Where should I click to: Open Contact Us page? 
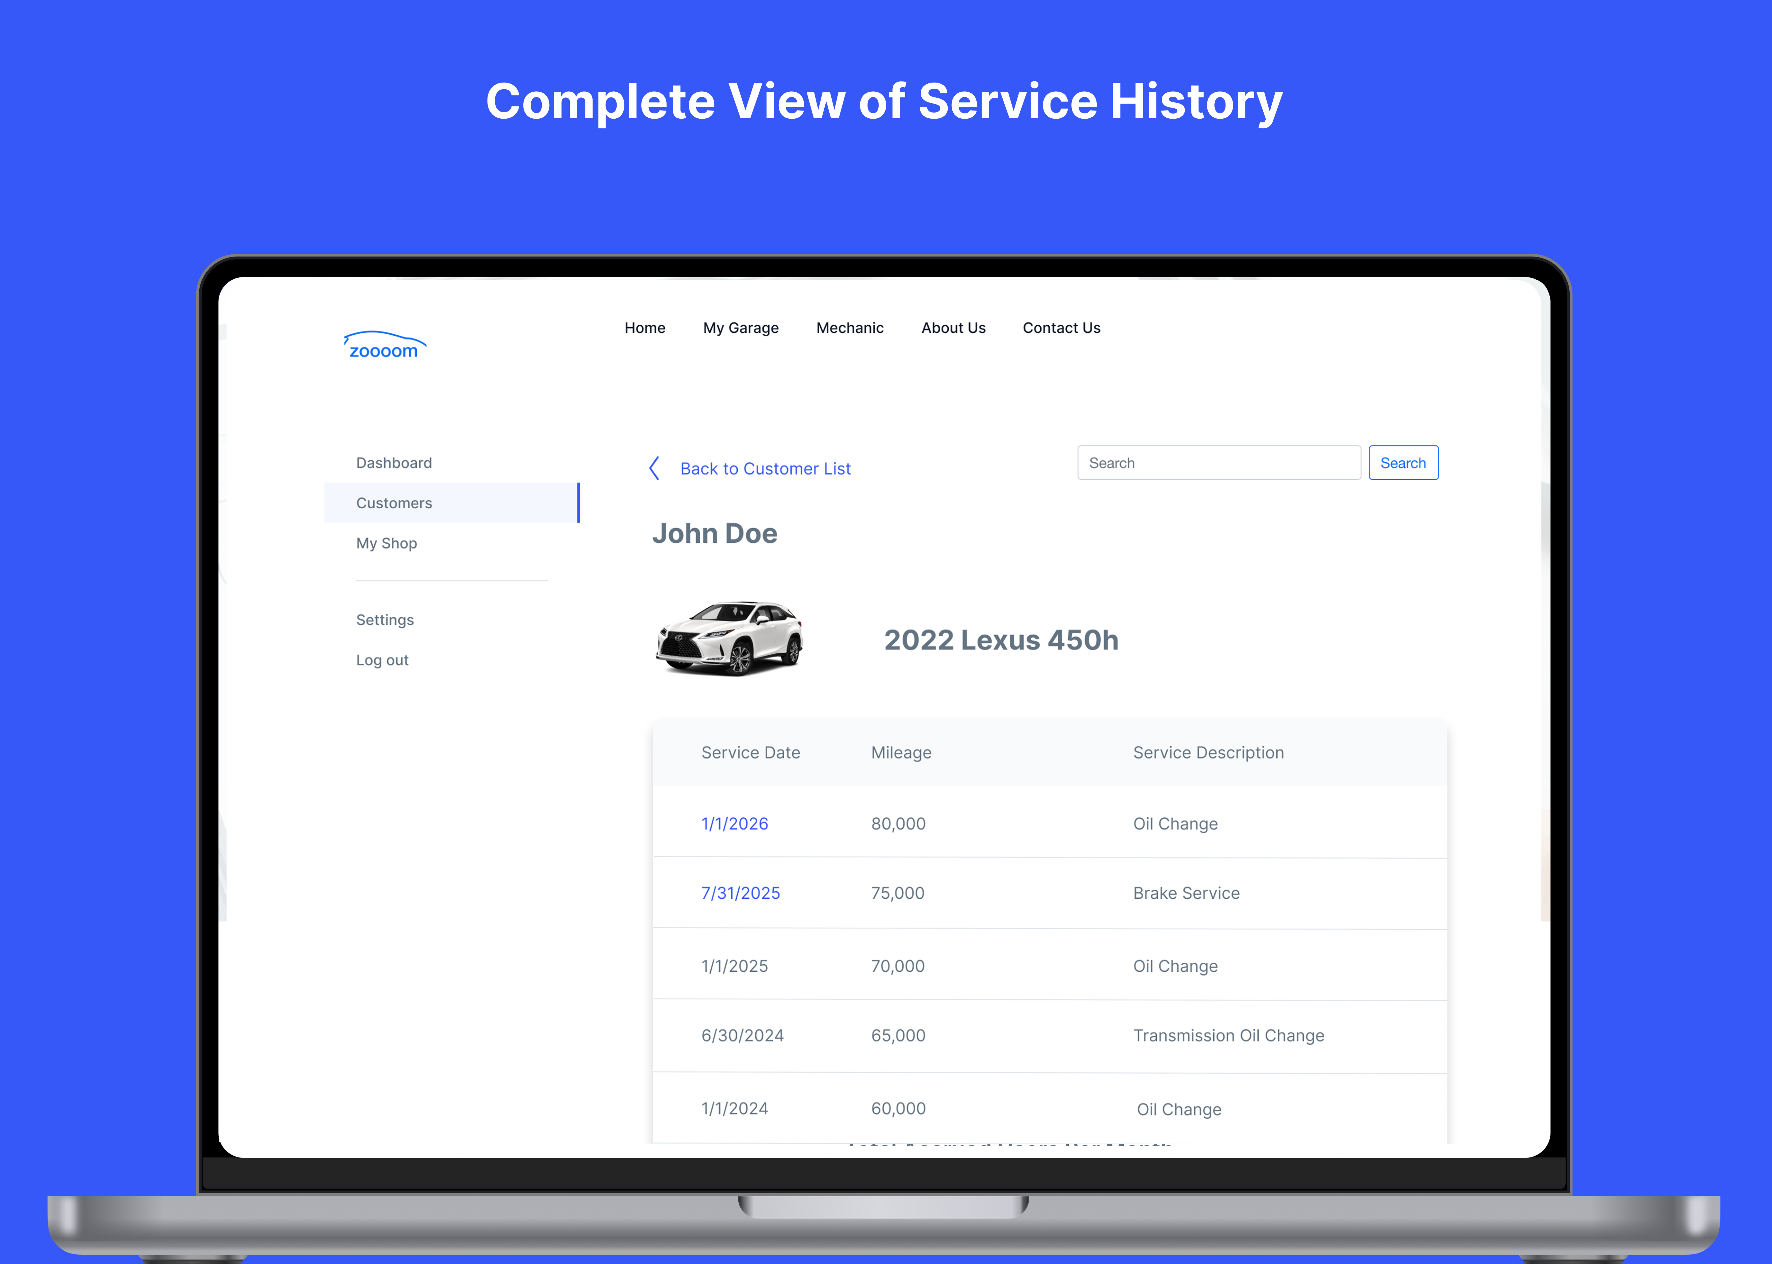(1061, 328)
